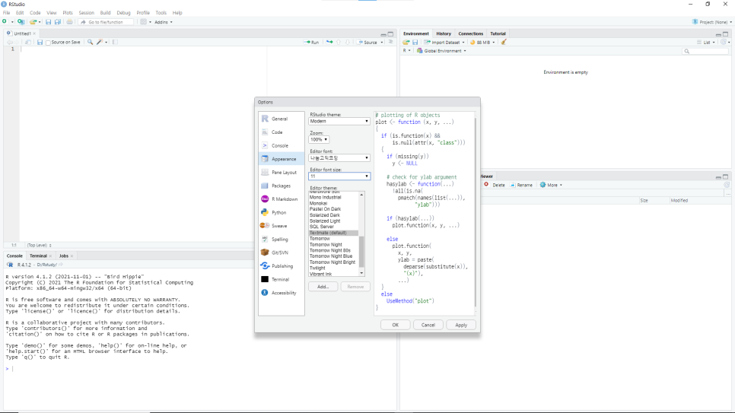Open the Source button dropdown arrow

tap(382, 42)
